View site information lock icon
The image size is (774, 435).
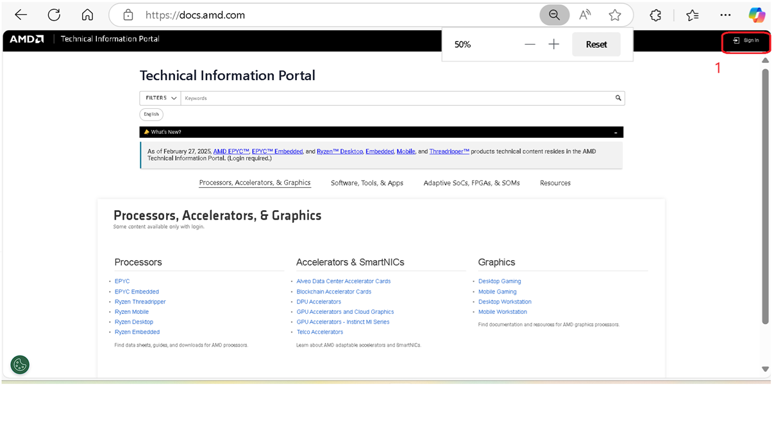click(x=128, y=15)
